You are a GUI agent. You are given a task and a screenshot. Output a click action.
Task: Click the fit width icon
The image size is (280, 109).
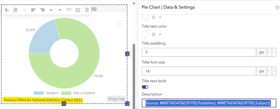[69, 10]
